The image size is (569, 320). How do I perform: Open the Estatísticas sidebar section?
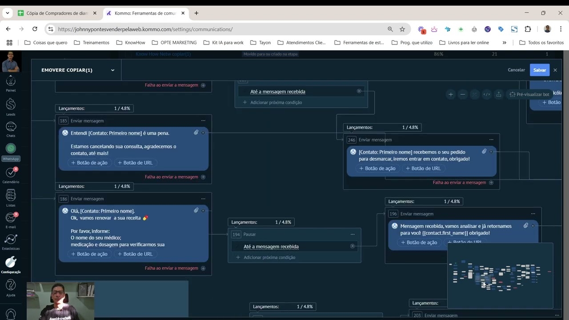(x=11, y=242)
